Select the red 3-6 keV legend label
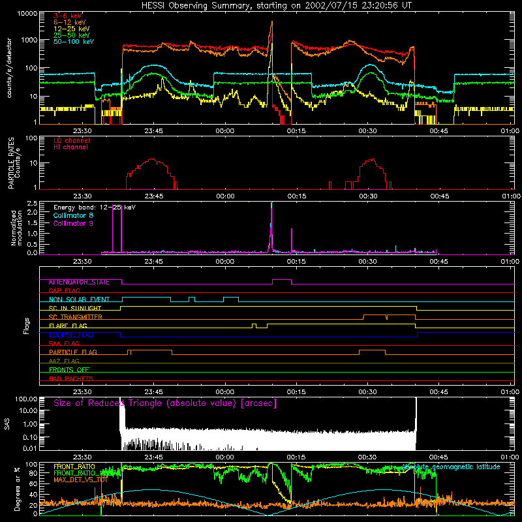The image size is (522, 522). click(68, 16)
